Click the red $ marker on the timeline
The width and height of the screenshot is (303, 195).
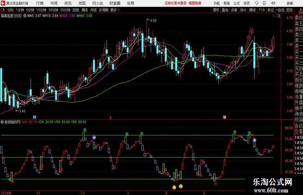(111, 118)
